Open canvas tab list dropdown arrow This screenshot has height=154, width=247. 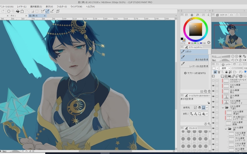coord(176,16)
